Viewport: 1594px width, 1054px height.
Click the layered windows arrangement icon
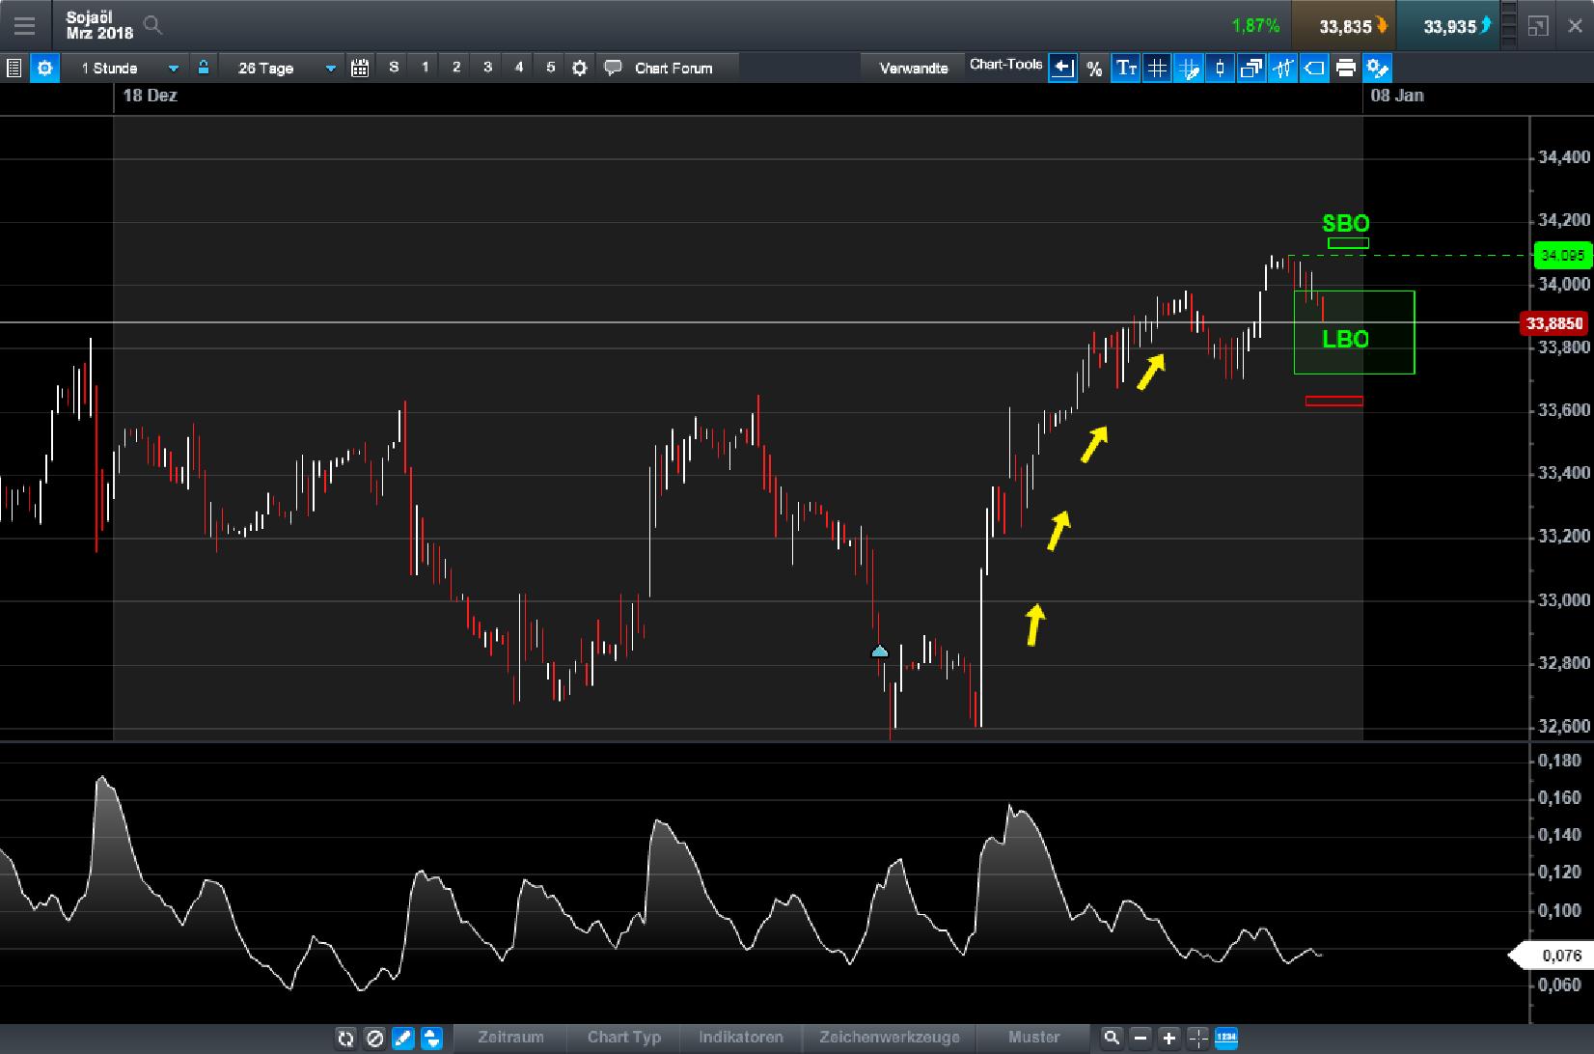1250,68
